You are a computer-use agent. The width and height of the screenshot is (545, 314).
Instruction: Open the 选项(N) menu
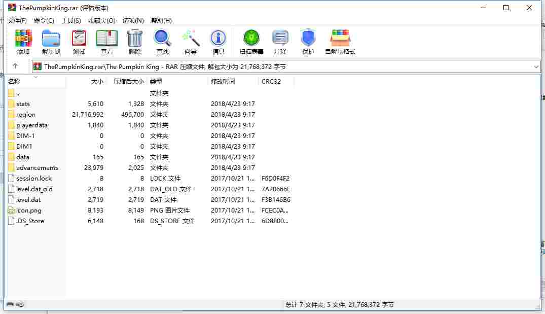coord(133,20)
